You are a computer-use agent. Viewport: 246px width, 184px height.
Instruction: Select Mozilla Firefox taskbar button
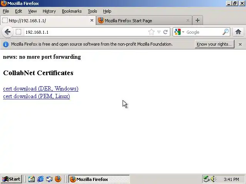tap(99, 179)
